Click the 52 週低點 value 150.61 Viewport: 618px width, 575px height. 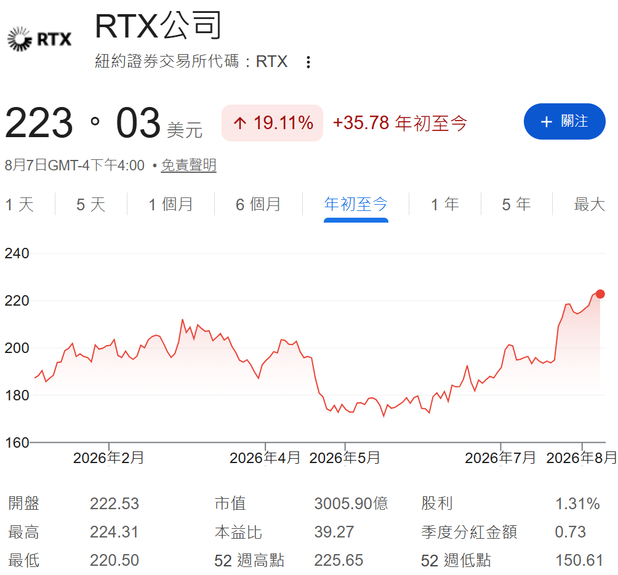tap(579, 560)
